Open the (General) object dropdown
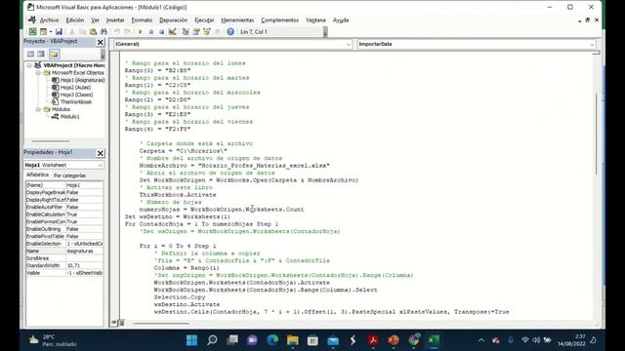 pyautogui.click(x=349, y=44)
